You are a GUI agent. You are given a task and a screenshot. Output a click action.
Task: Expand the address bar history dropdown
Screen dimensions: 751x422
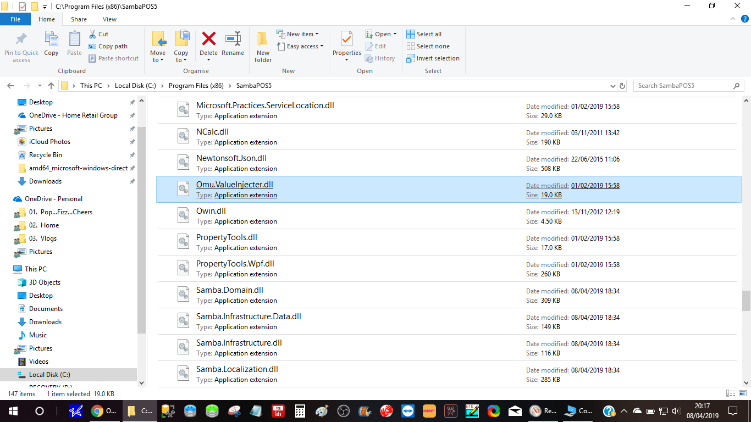613,86
